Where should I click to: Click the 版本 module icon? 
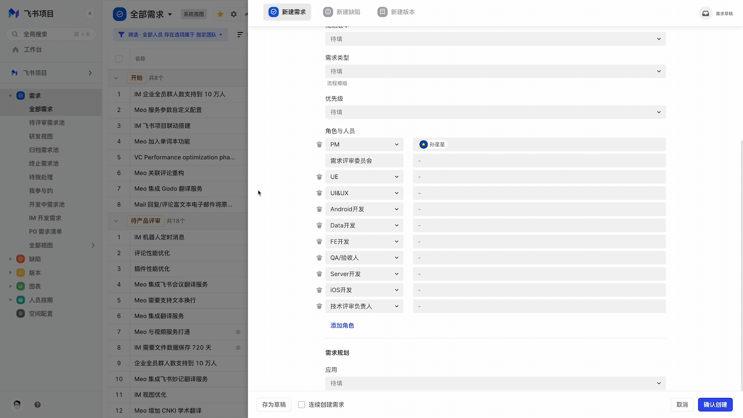pyautogui.click(x=21, y=273)
